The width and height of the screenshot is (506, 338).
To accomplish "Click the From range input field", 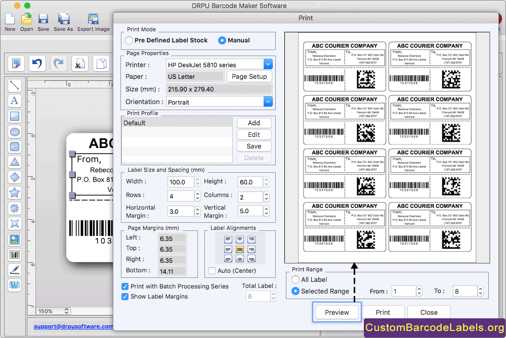I will pyautogui.click(x=404, y=292).
